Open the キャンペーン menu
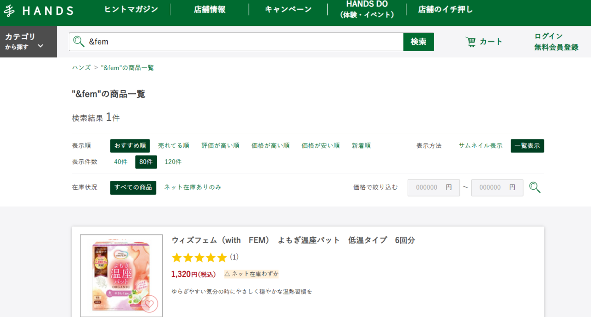The height and width of the screenshot is (317, 591). [288, 9]
